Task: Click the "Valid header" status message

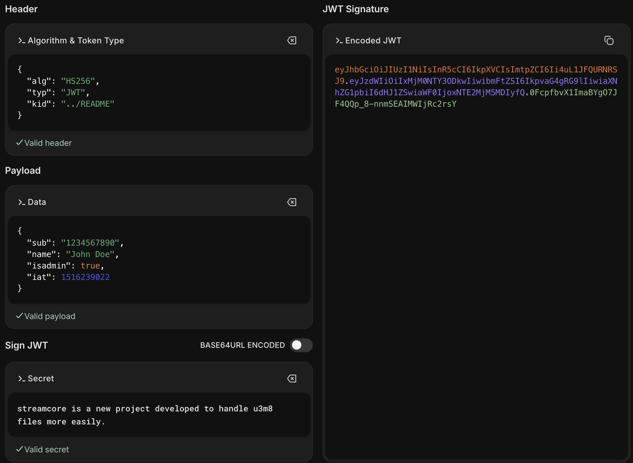Action: click(x=44, y=143)
